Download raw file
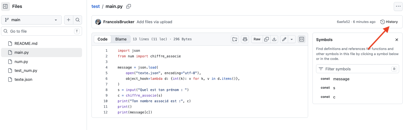The width and height of the screenshot is (405, 130). pos(274,39)
